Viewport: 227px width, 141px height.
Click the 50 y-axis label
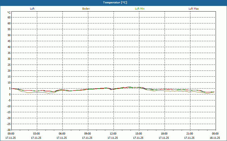pos(9,35)
